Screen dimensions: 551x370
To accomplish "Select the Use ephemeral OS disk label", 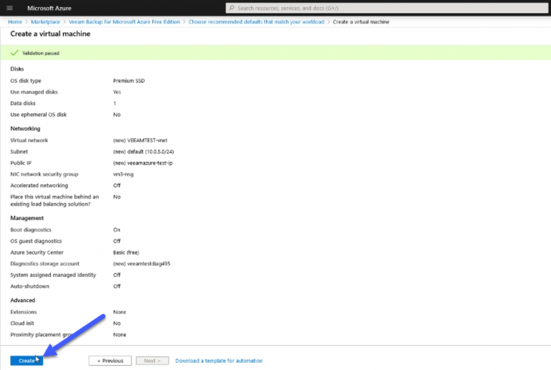I will tap(38, 115).
